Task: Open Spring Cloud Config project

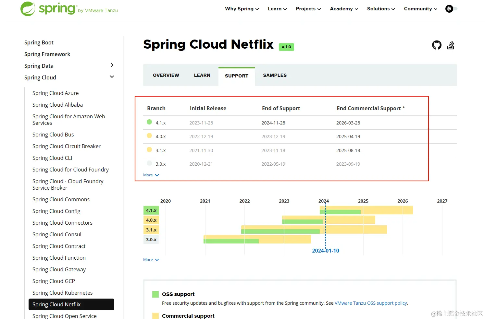Action: tap(56, 211)
